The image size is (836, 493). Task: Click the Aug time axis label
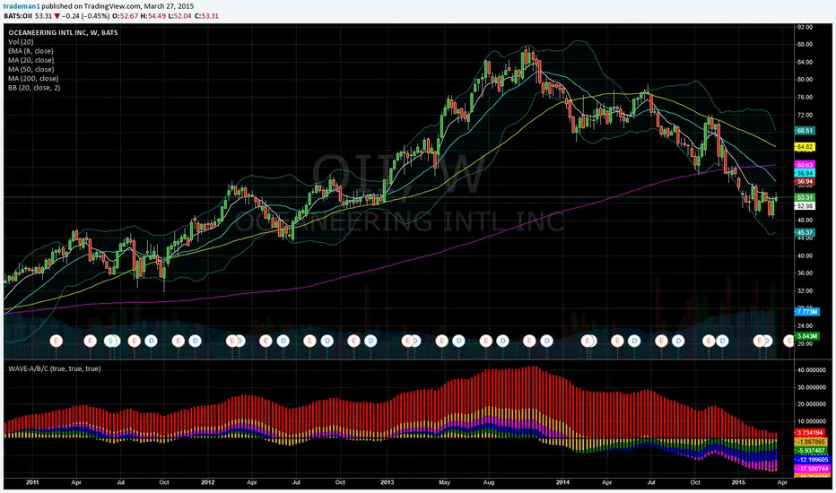[488, 482]
